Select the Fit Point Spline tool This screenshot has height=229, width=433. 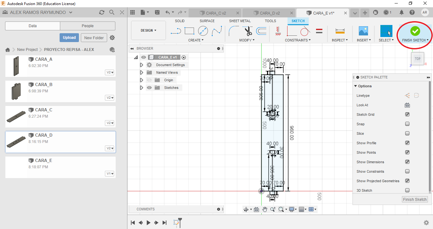(x=217, y=31)
